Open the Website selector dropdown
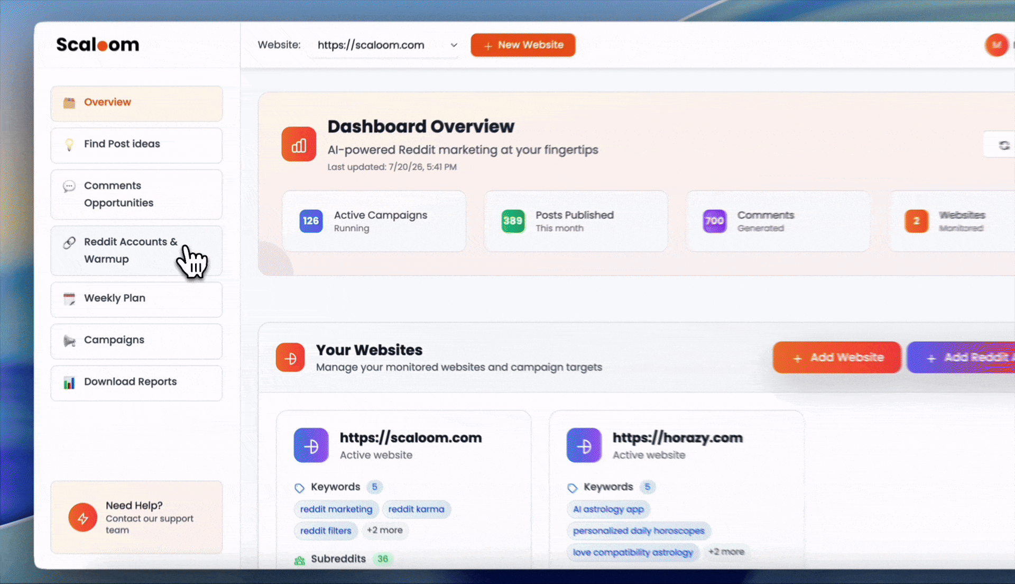 386,45
